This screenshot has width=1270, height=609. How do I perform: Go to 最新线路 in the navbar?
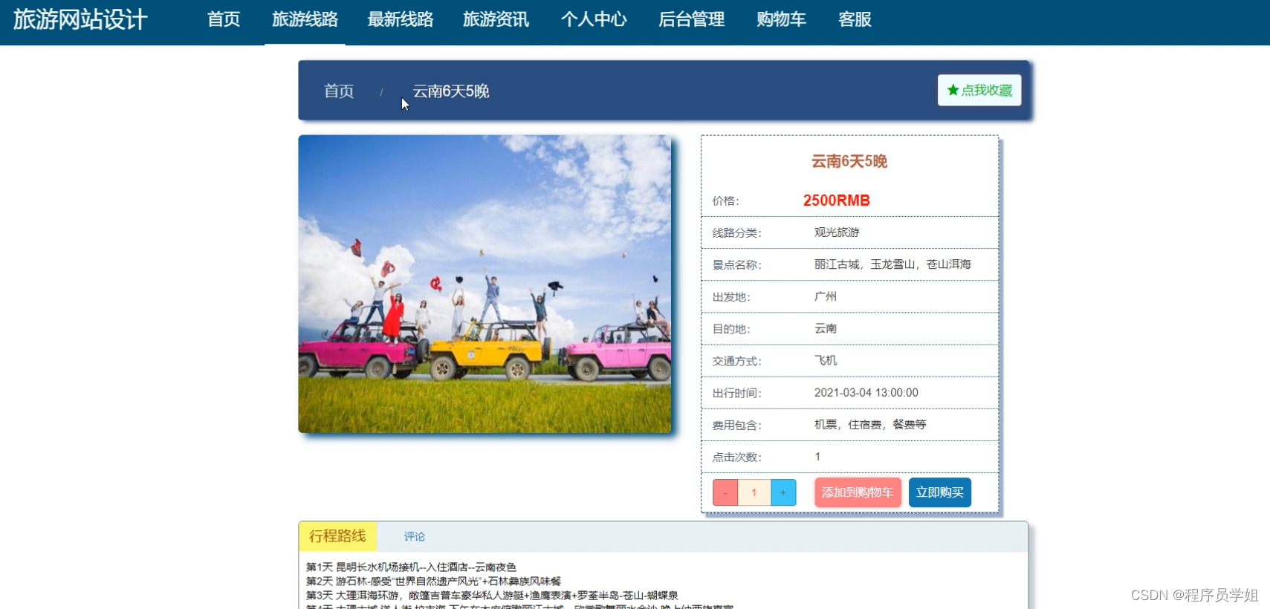point(401,19)
